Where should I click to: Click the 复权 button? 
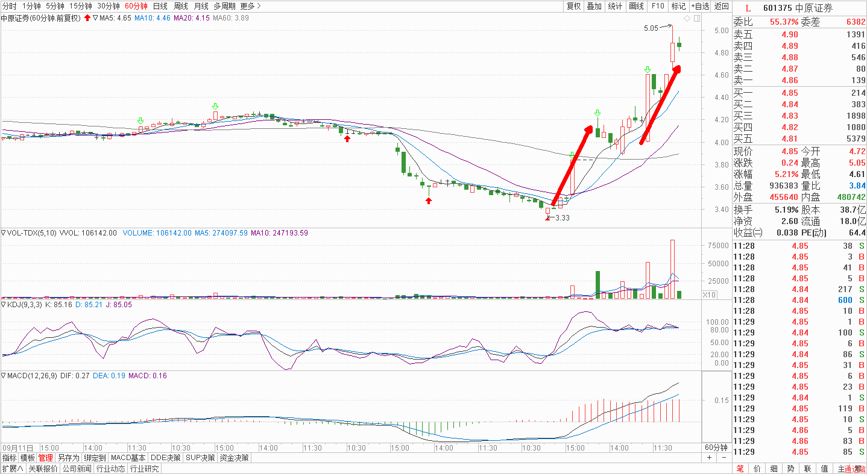[573, 6]
